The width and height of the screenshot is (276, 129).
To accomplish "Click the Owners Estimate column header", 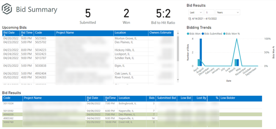I will [x=161, y=33].
